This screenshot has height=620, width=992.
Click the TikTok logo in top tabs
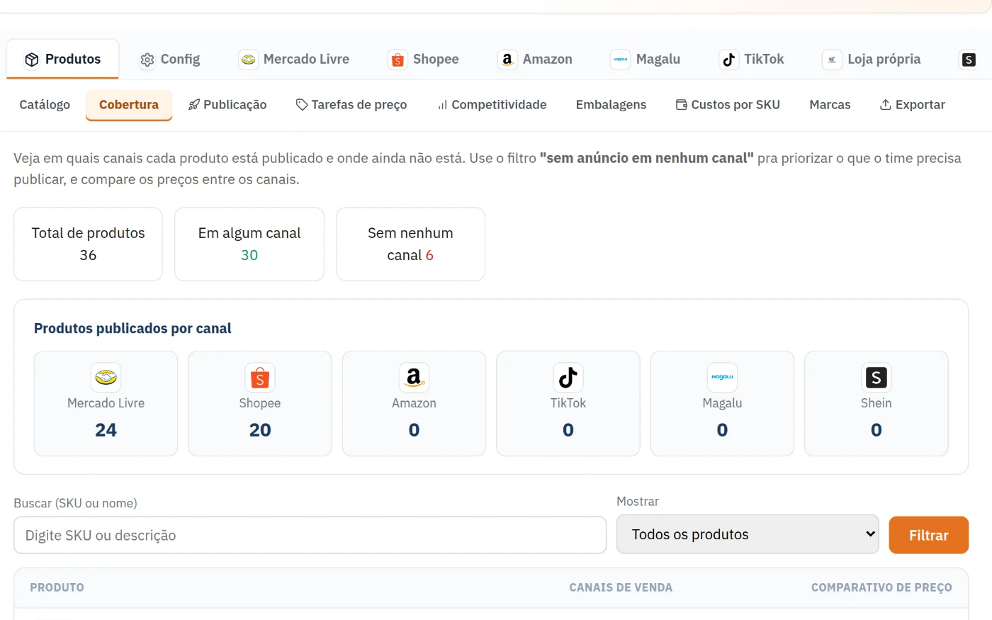click(729, 60)
